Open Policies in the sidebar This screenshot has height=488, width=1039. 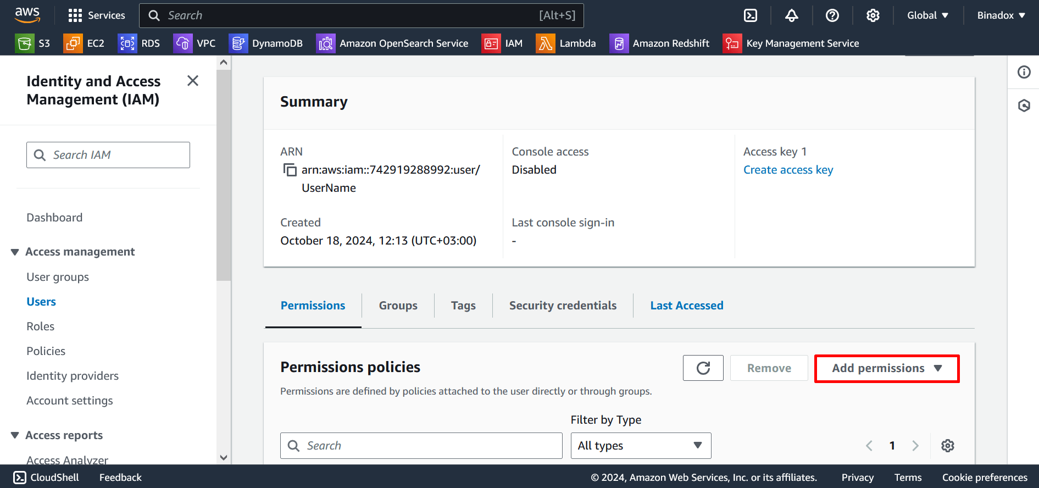[46, 351]
